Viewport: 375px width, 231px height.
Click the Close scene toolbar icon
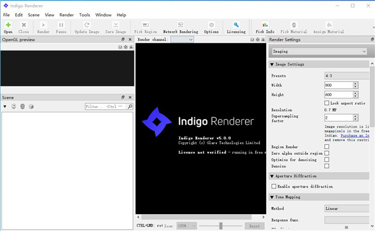point(24,25)
